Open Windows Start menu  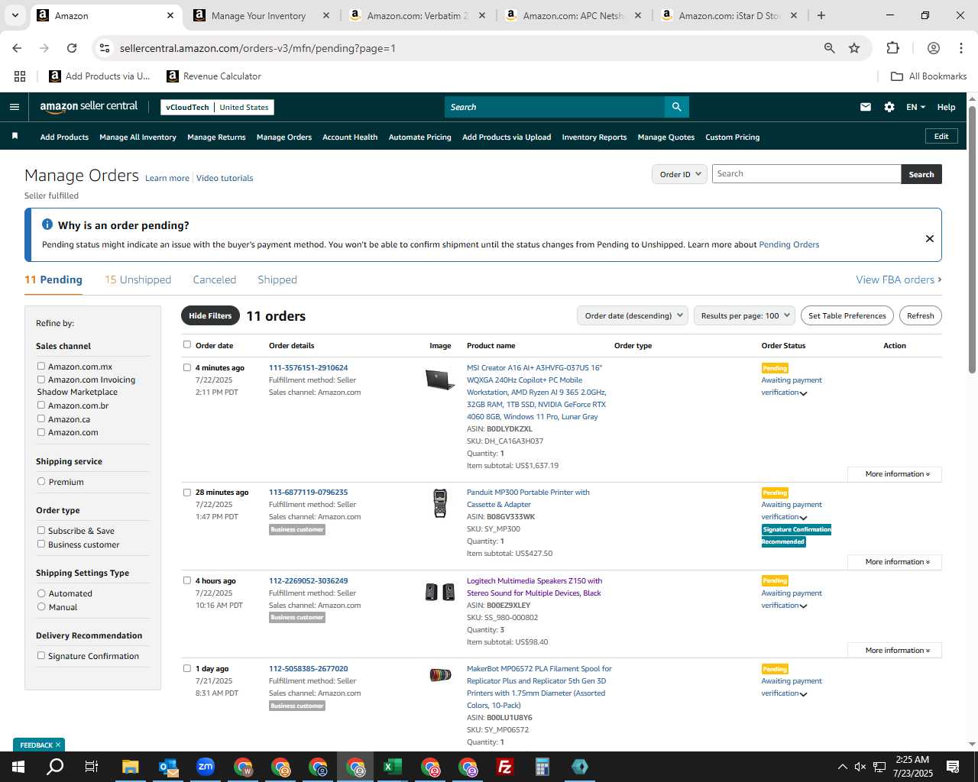pos(18,767)
